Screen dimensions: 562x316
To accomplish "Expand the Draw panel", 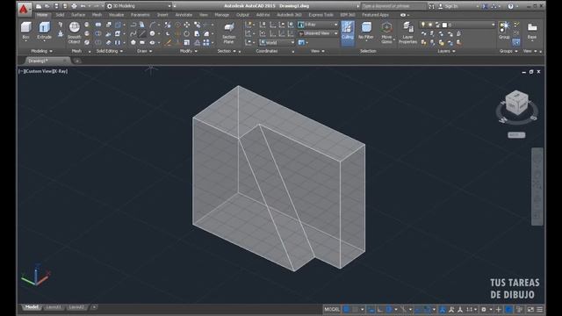I will (144, 51).
